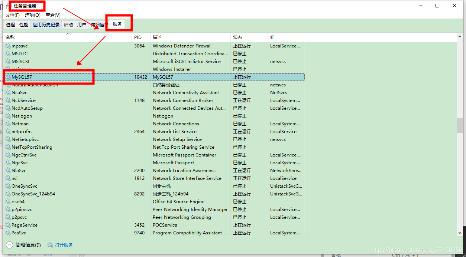Open the 文件(F) menu
466x257 pixels.
(x=13, y=15)
